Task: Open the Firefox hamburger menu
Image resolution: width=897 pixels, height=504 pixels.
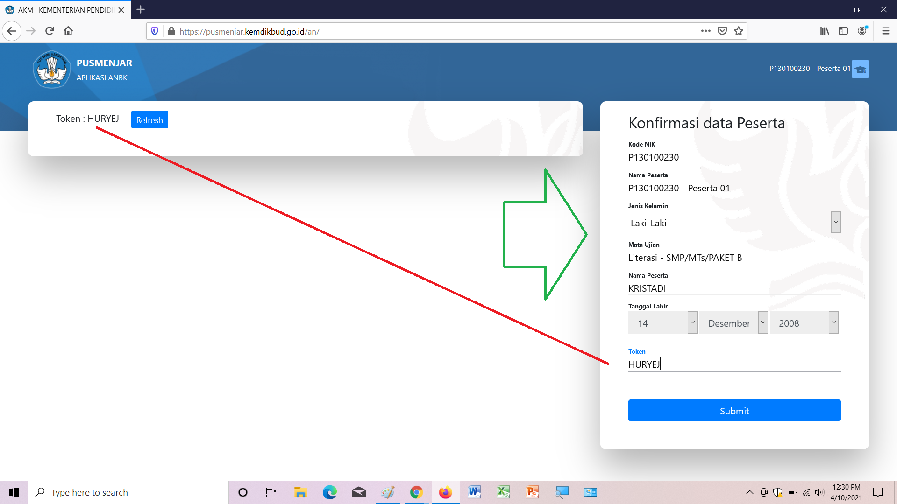Action: point(885,31)
